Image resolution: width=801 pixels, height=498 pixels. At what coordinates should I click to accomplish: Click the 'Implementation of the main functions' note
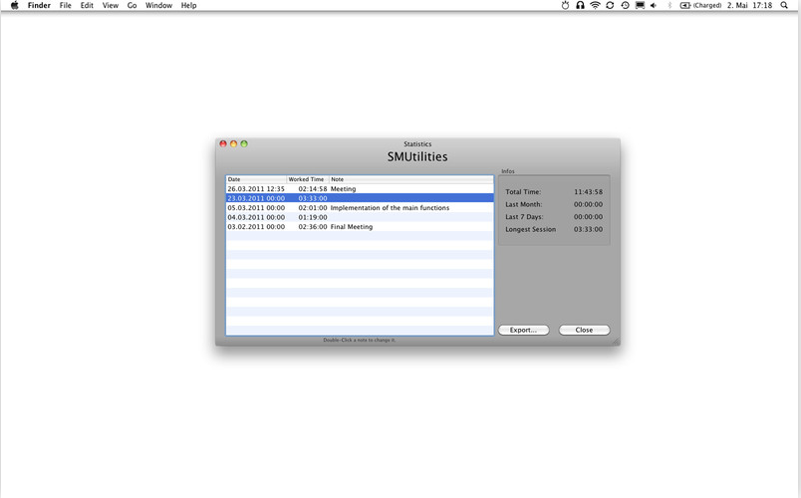coord(390,208)
